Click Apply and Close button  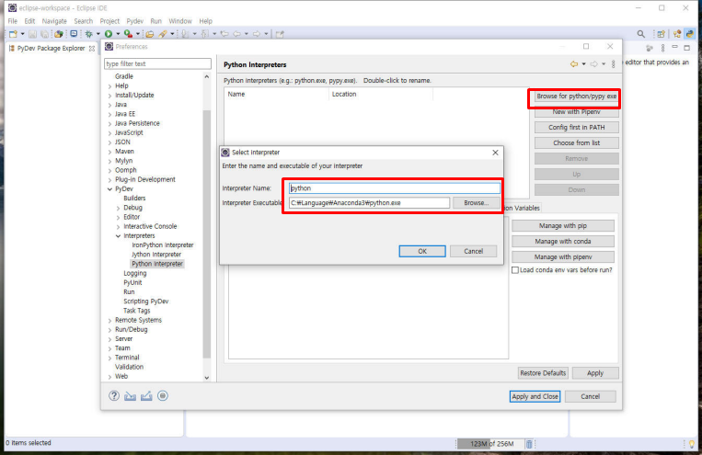(x=535, y=396)
